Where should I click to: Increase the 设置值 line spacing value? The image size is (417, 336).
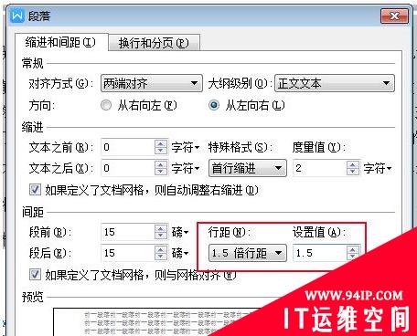[353, 249]
